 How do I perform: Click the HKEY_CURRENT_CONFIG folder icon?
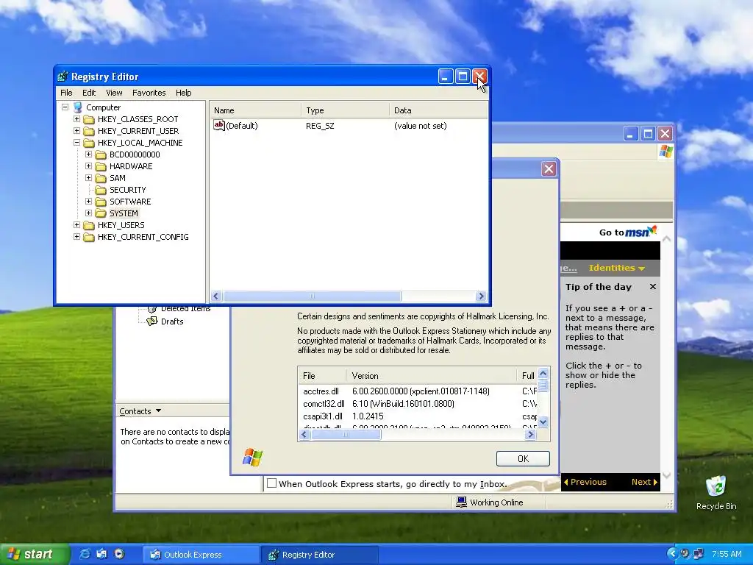pyautogui.click(x=89, y=237)
